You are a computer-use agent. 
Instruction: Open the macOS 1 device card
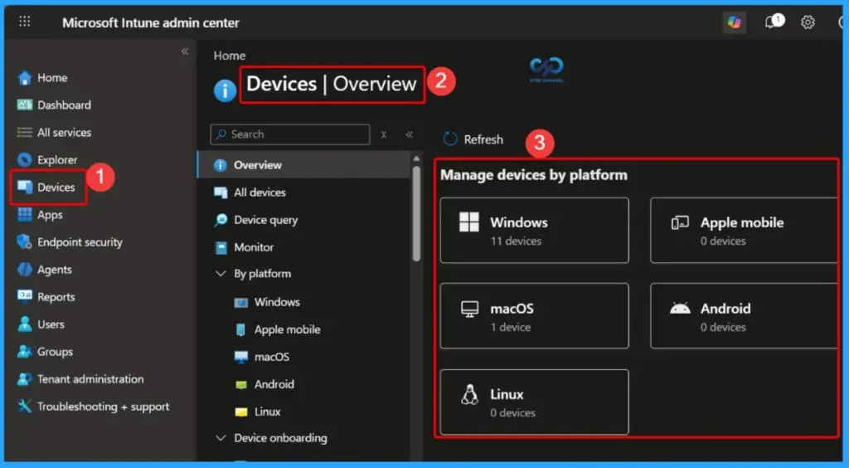pyautogui.click(x=535, y=316)
